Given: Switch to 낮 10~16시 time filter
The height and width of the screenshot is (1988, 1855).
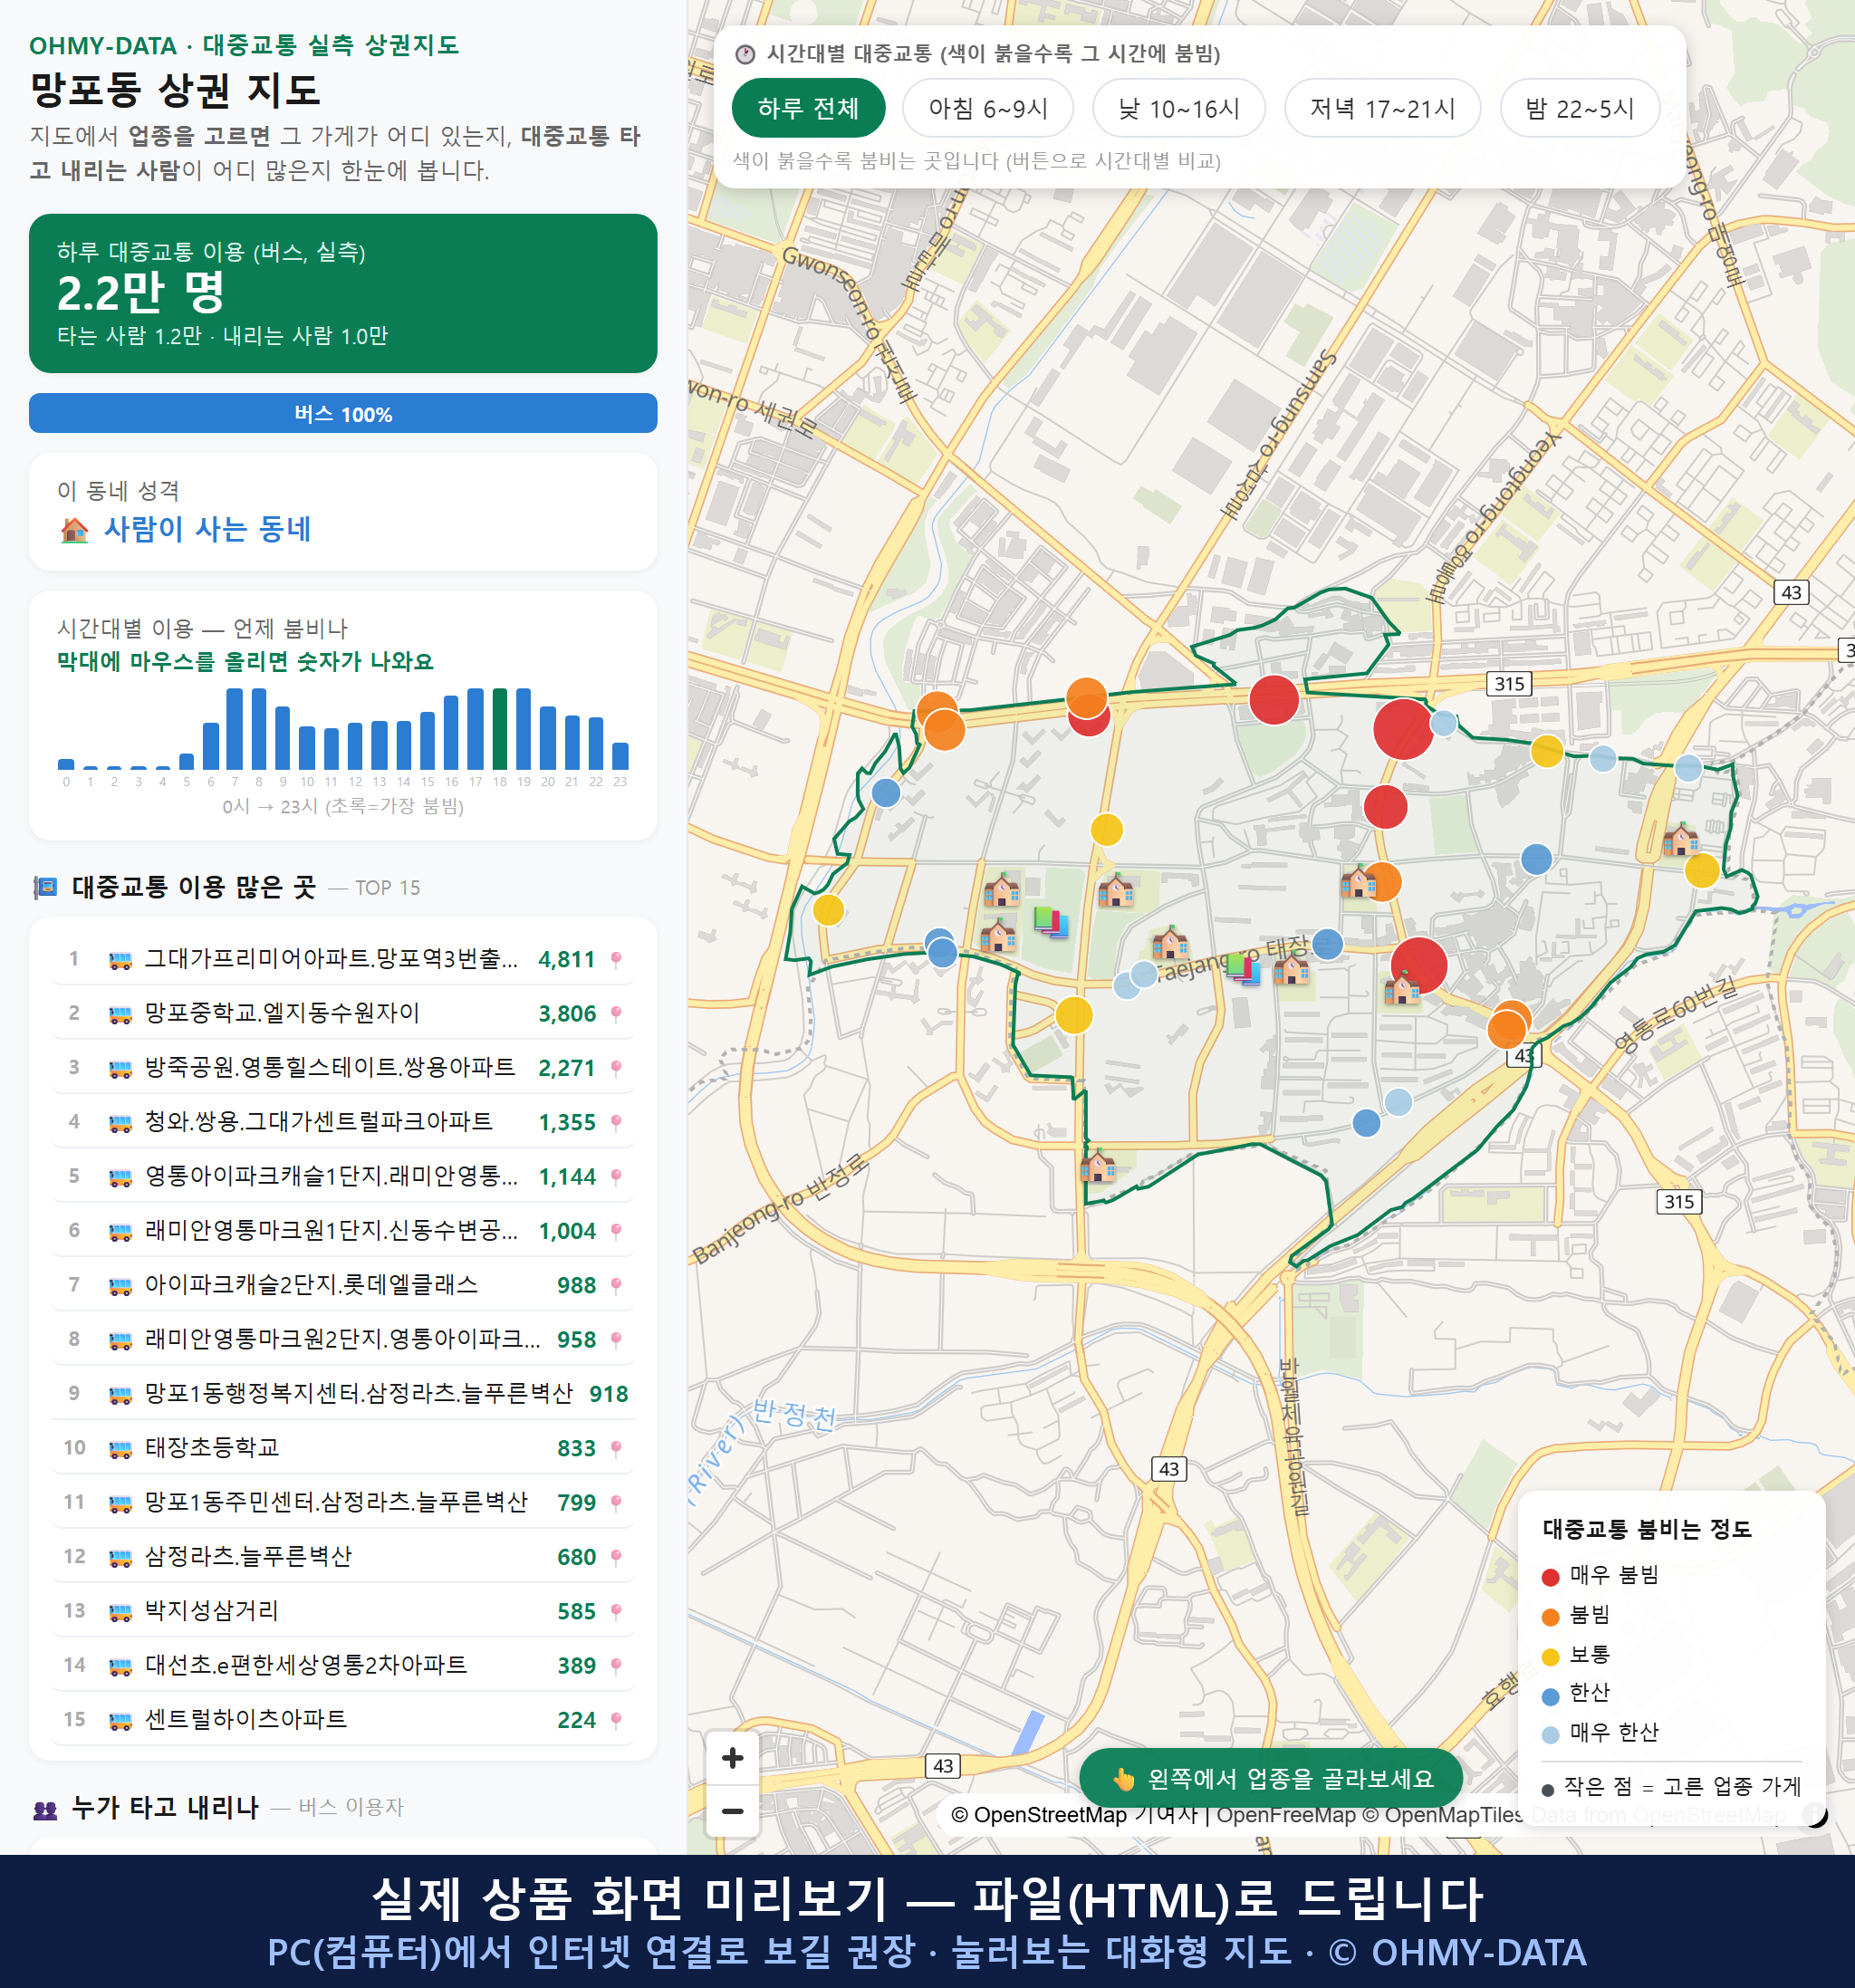Looking at the screenshot, I should tap(1178, 108).
